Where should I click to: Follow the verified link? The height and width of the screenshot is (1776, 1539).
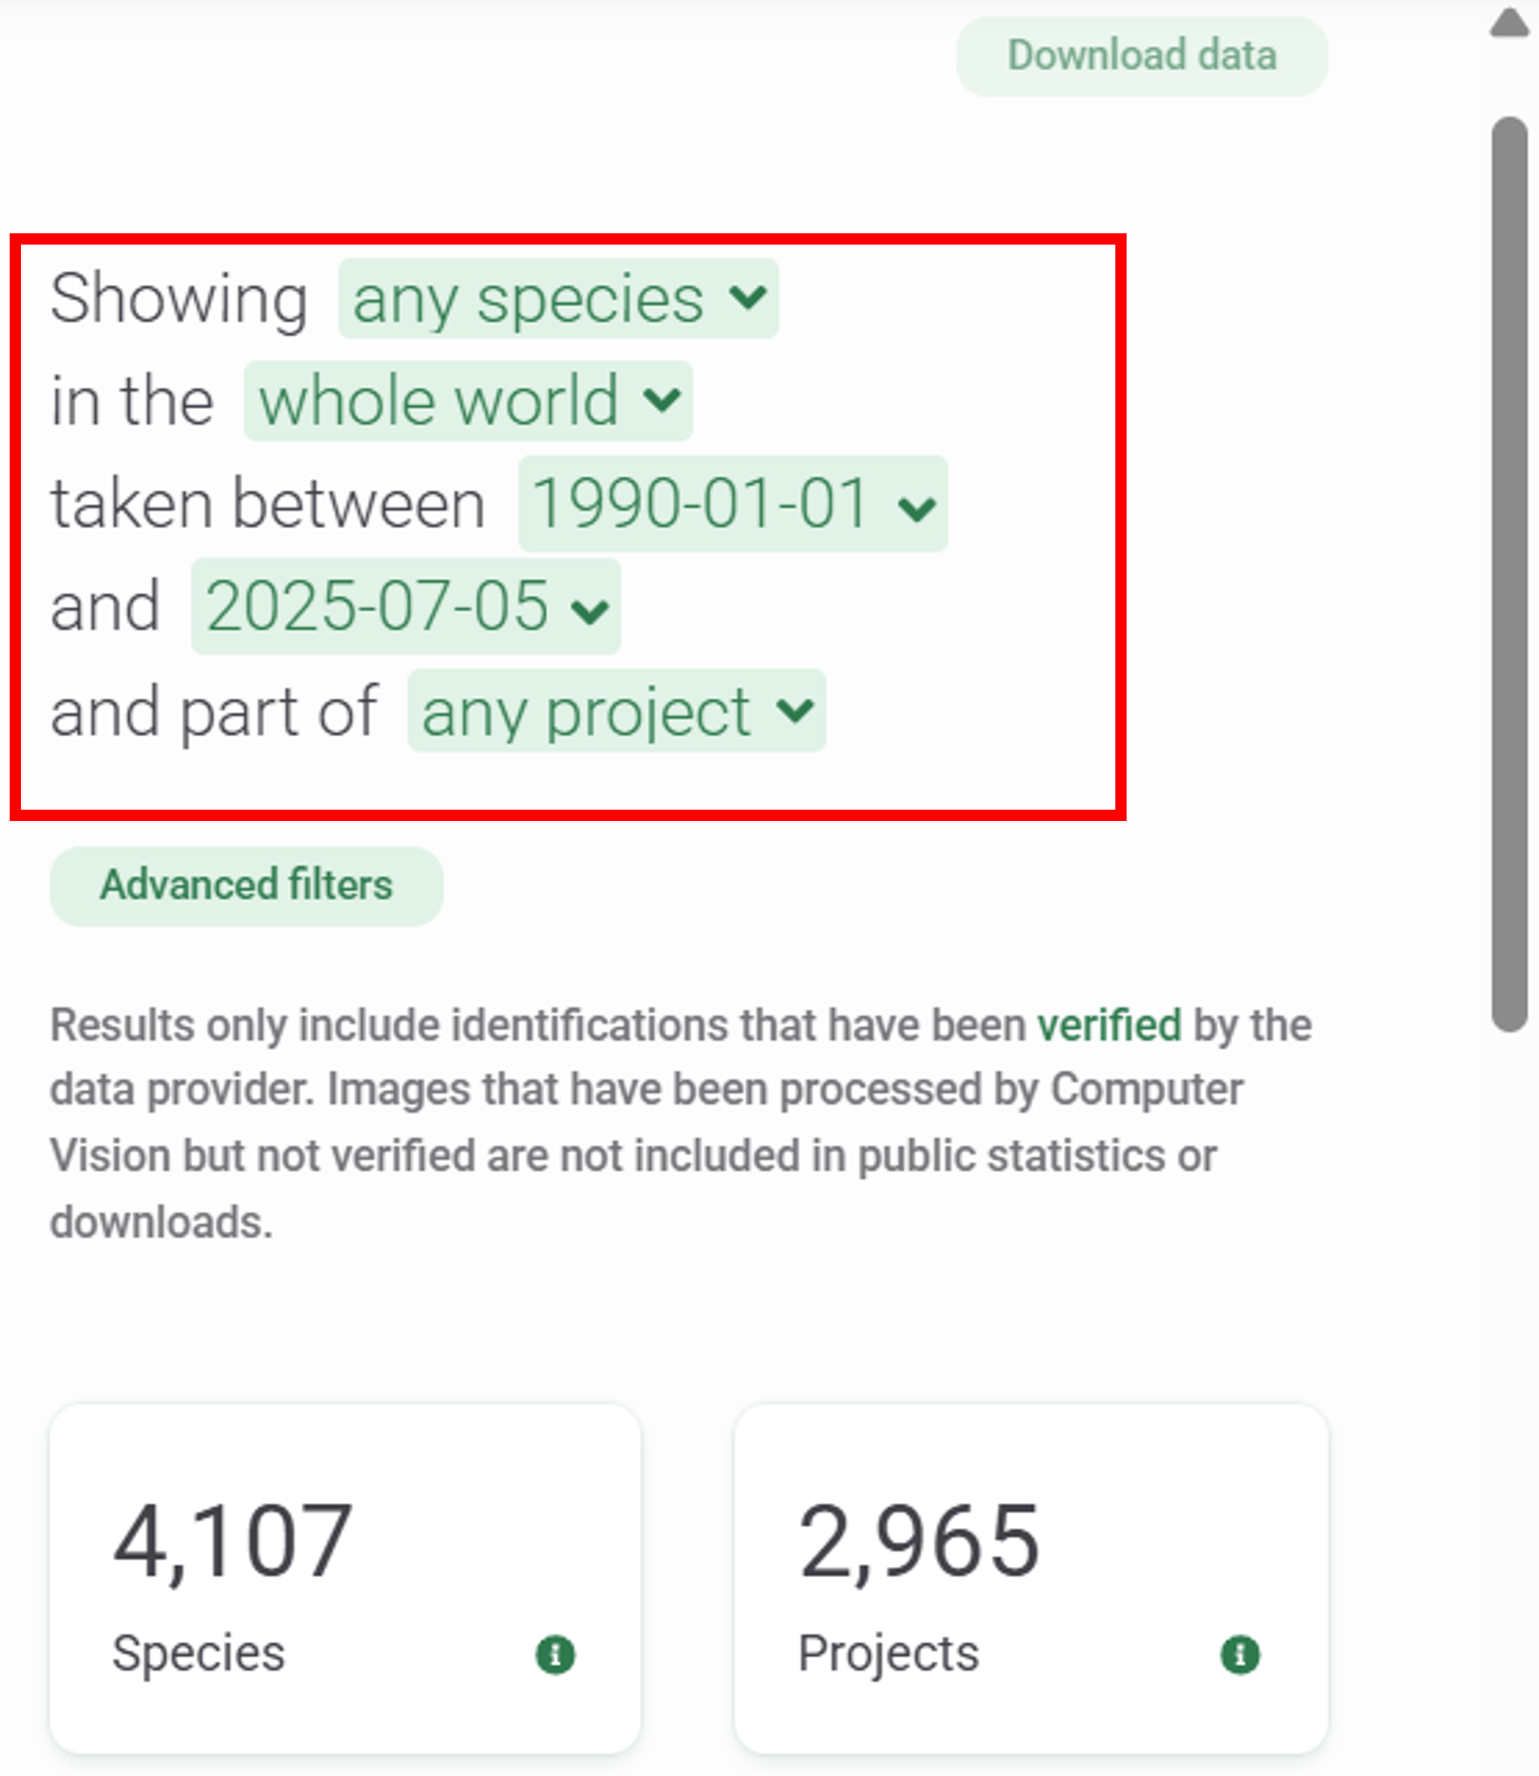[x=1109, y=1025]
